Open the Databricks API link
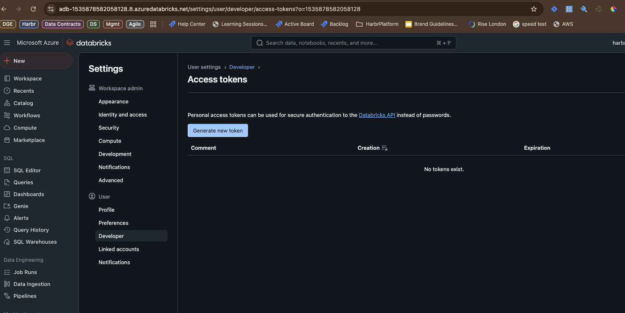The height and width of the screenshot is (313, 625). coord(377,115)
